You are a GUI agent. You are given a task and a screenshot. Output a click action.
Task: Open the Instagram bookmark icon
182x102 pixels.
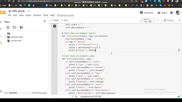point(147,5)
